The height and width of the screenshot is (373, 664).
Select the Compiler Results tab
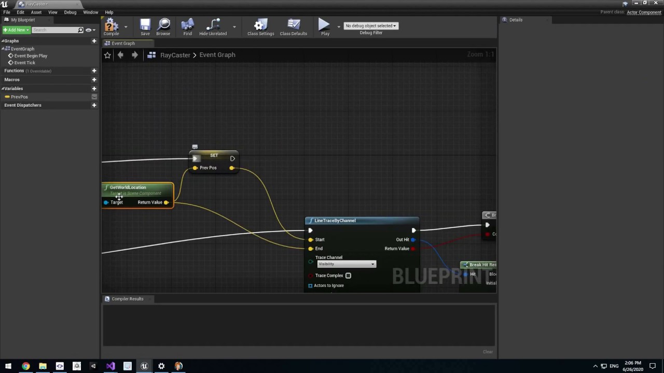tap(127, 299)
